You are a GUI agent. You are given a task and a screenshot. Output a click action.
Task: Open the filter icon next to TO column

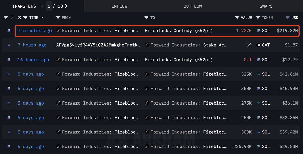point(146,18)
